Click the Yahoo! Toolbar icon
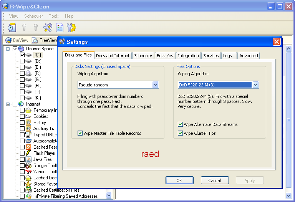This screenshot has width=295, height=202. (x=28, y=172)
